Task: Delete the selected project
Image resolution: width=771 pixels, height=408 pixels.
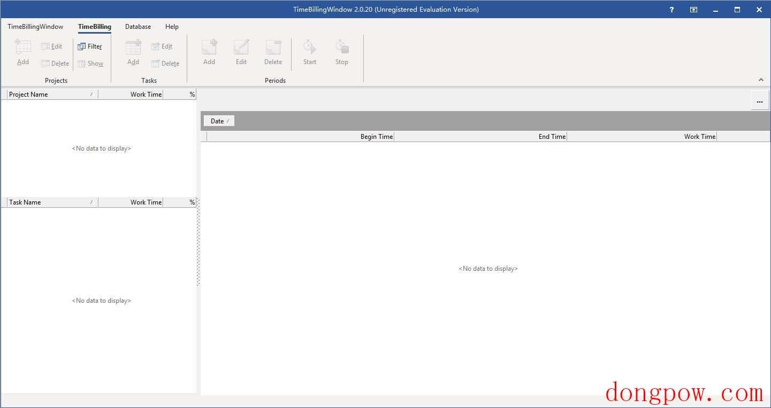Action: click(x=55, y=64)
